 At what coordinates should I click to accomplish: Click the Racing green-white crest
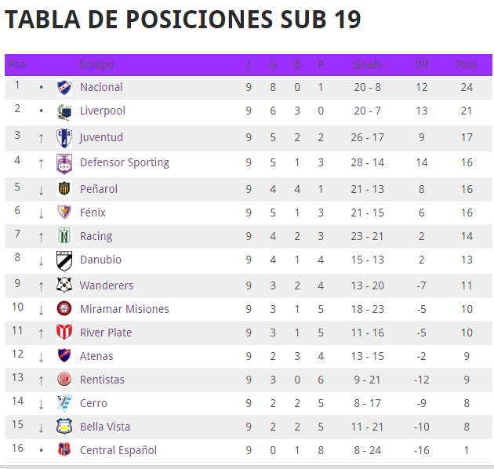[x=64, y=236]
